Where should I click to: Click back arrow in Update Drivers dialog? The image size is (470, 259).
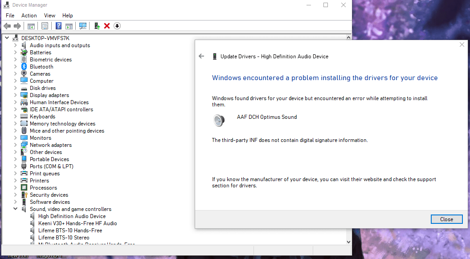click(x=201, y=56)
